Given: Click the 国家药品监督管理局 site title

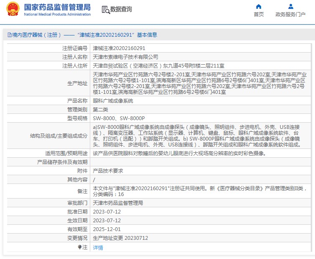Looking at the screenshot, I should point(57,7).
